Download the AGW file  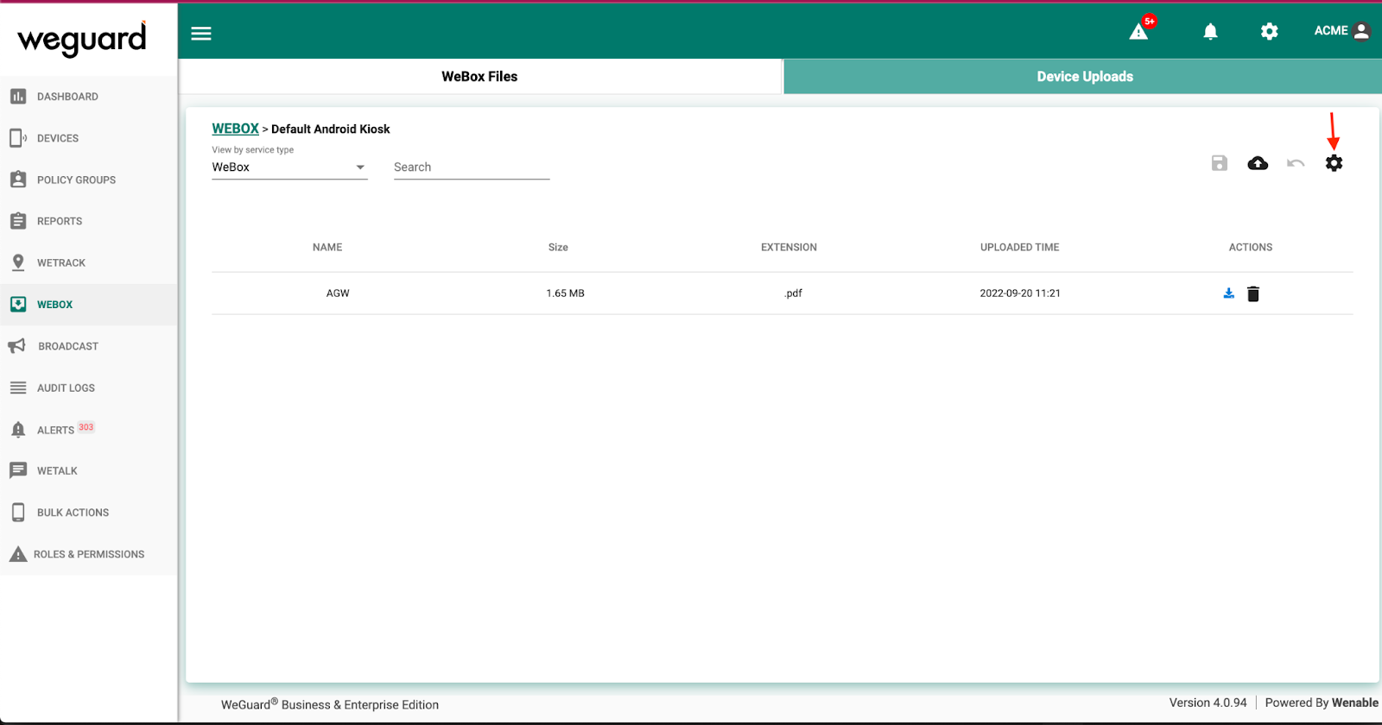pyautogui.click(x=1229, y=293)
